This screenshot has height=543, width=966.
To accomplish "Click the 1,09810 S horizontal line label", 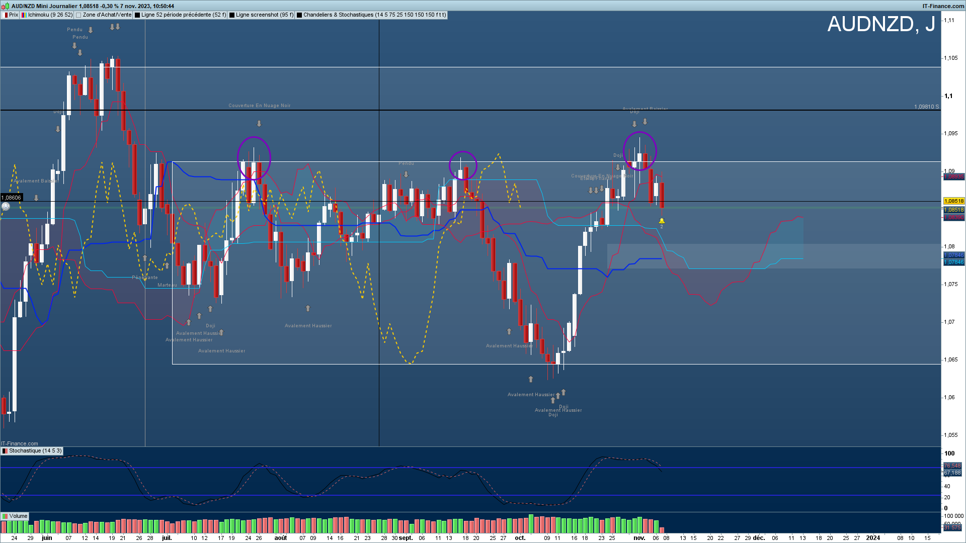I will [x=926, y=107].
